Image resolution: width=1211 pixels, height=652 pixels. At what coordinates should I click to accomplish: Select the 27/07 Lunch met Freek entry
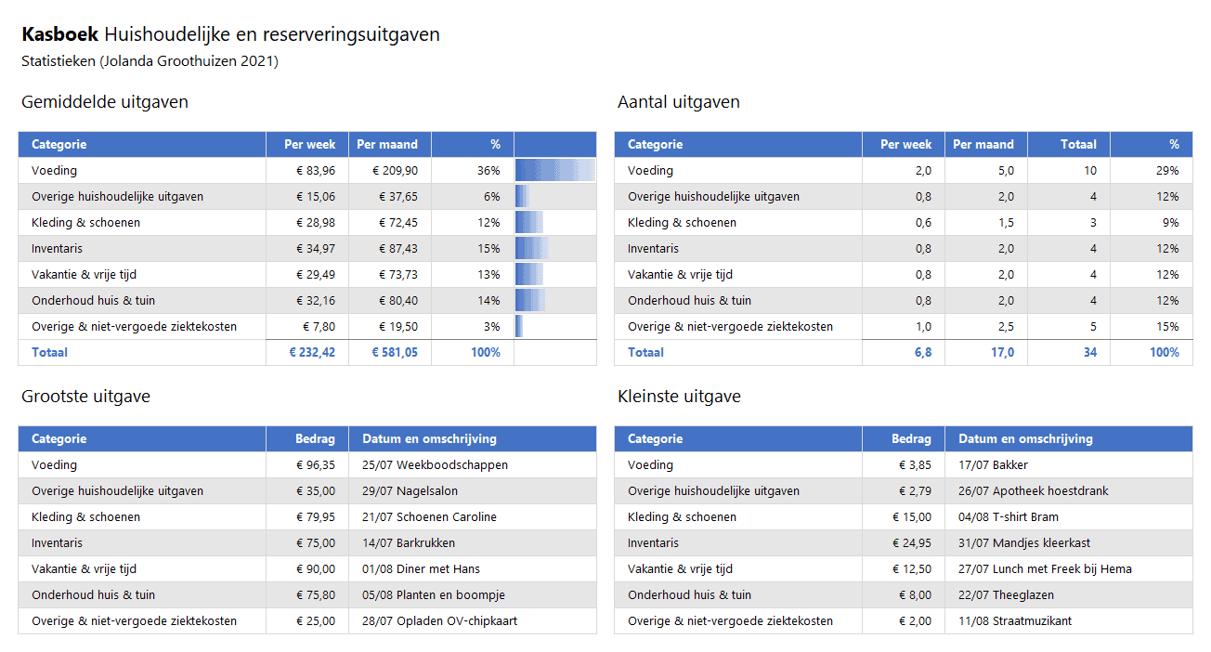(1044, 569)
